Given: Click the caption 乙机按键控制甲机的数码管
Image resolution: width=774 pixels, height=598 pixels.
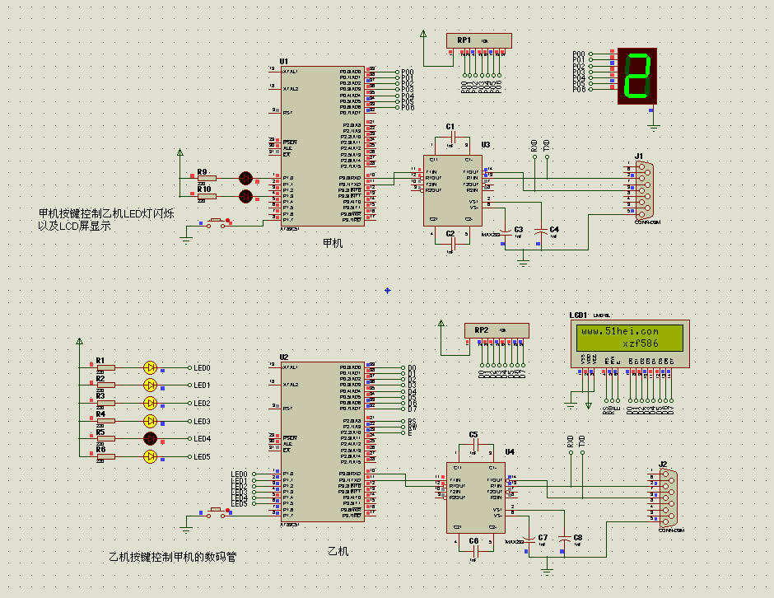Looking at the screenshot, I should (x=173, y=557).
